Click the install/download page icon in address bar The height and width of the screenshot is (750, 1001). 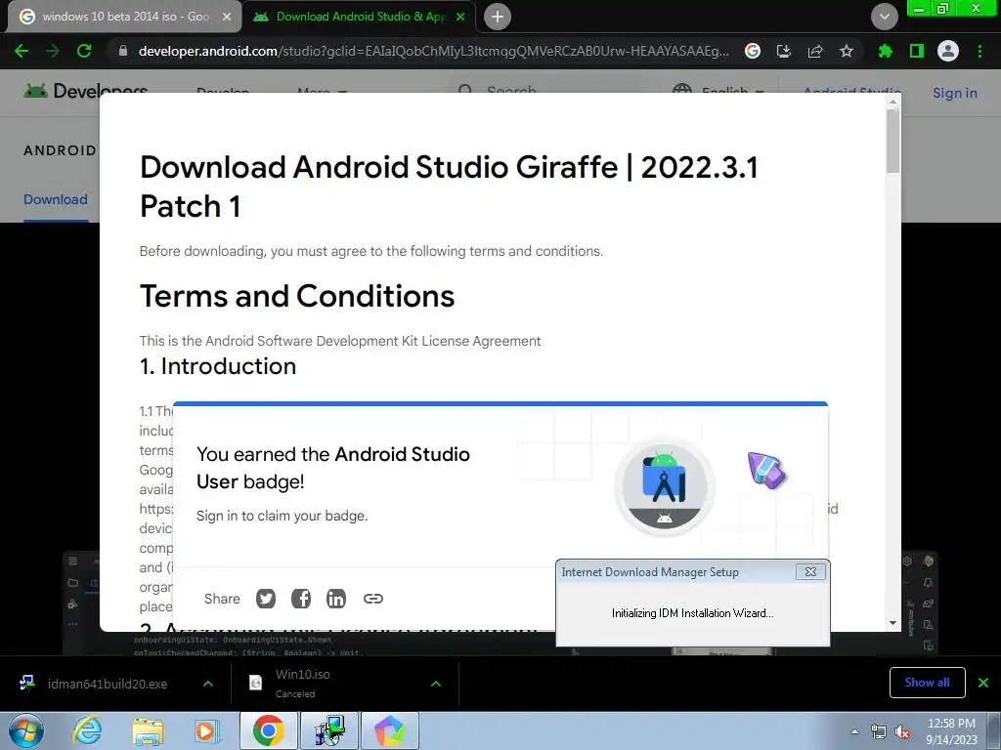783,51
